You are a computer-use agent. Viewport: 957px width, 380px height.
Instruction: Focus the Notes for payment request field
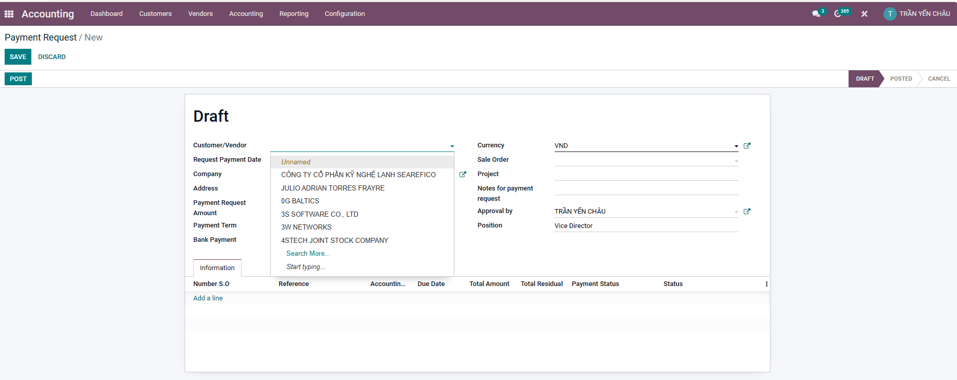pos(646,189)
